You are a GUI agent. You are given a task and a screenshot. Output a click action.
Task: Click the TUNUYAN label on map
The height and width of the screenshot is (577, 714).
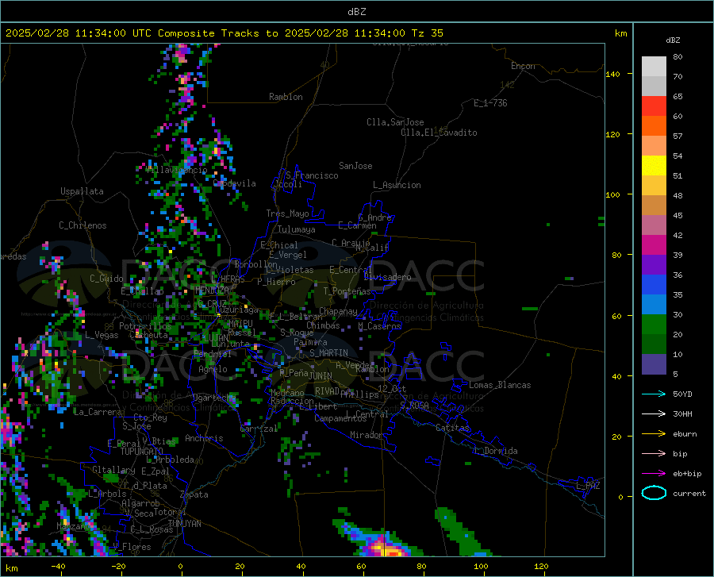pyautogui.click(x=184, y=524)
